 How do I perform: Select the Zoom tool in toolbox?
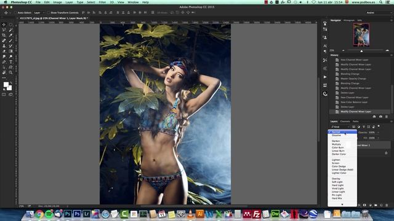pyautogui.click(x=10, y=72)
